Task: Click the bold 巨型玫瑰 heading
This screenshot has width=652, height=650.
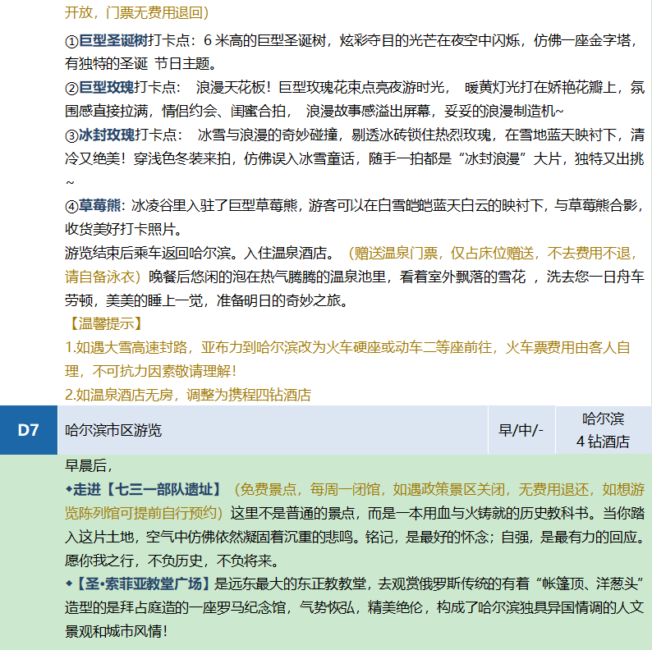Action: pos(105,88)
